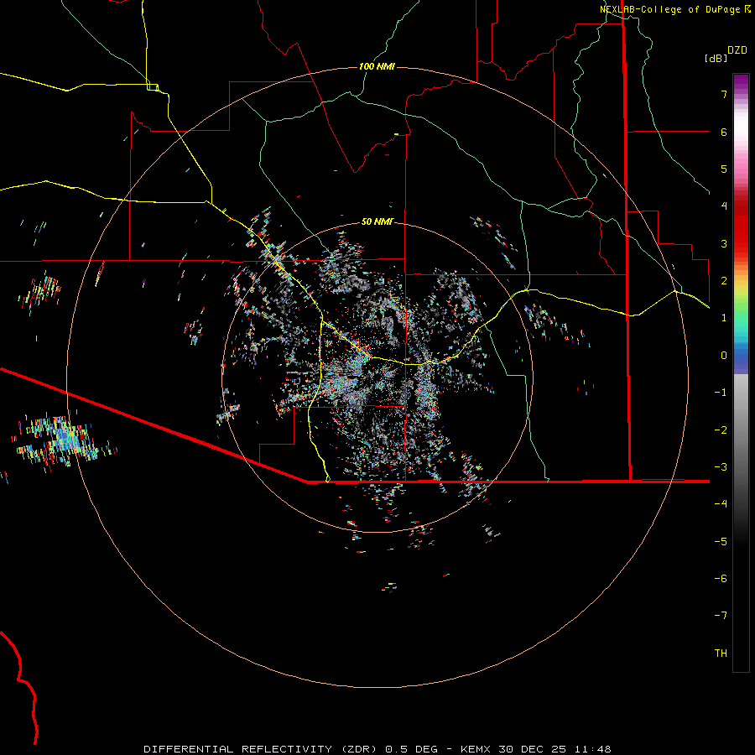Click the TH threshold label
Viewport: 755px width, 755px height.
[721, 653]
